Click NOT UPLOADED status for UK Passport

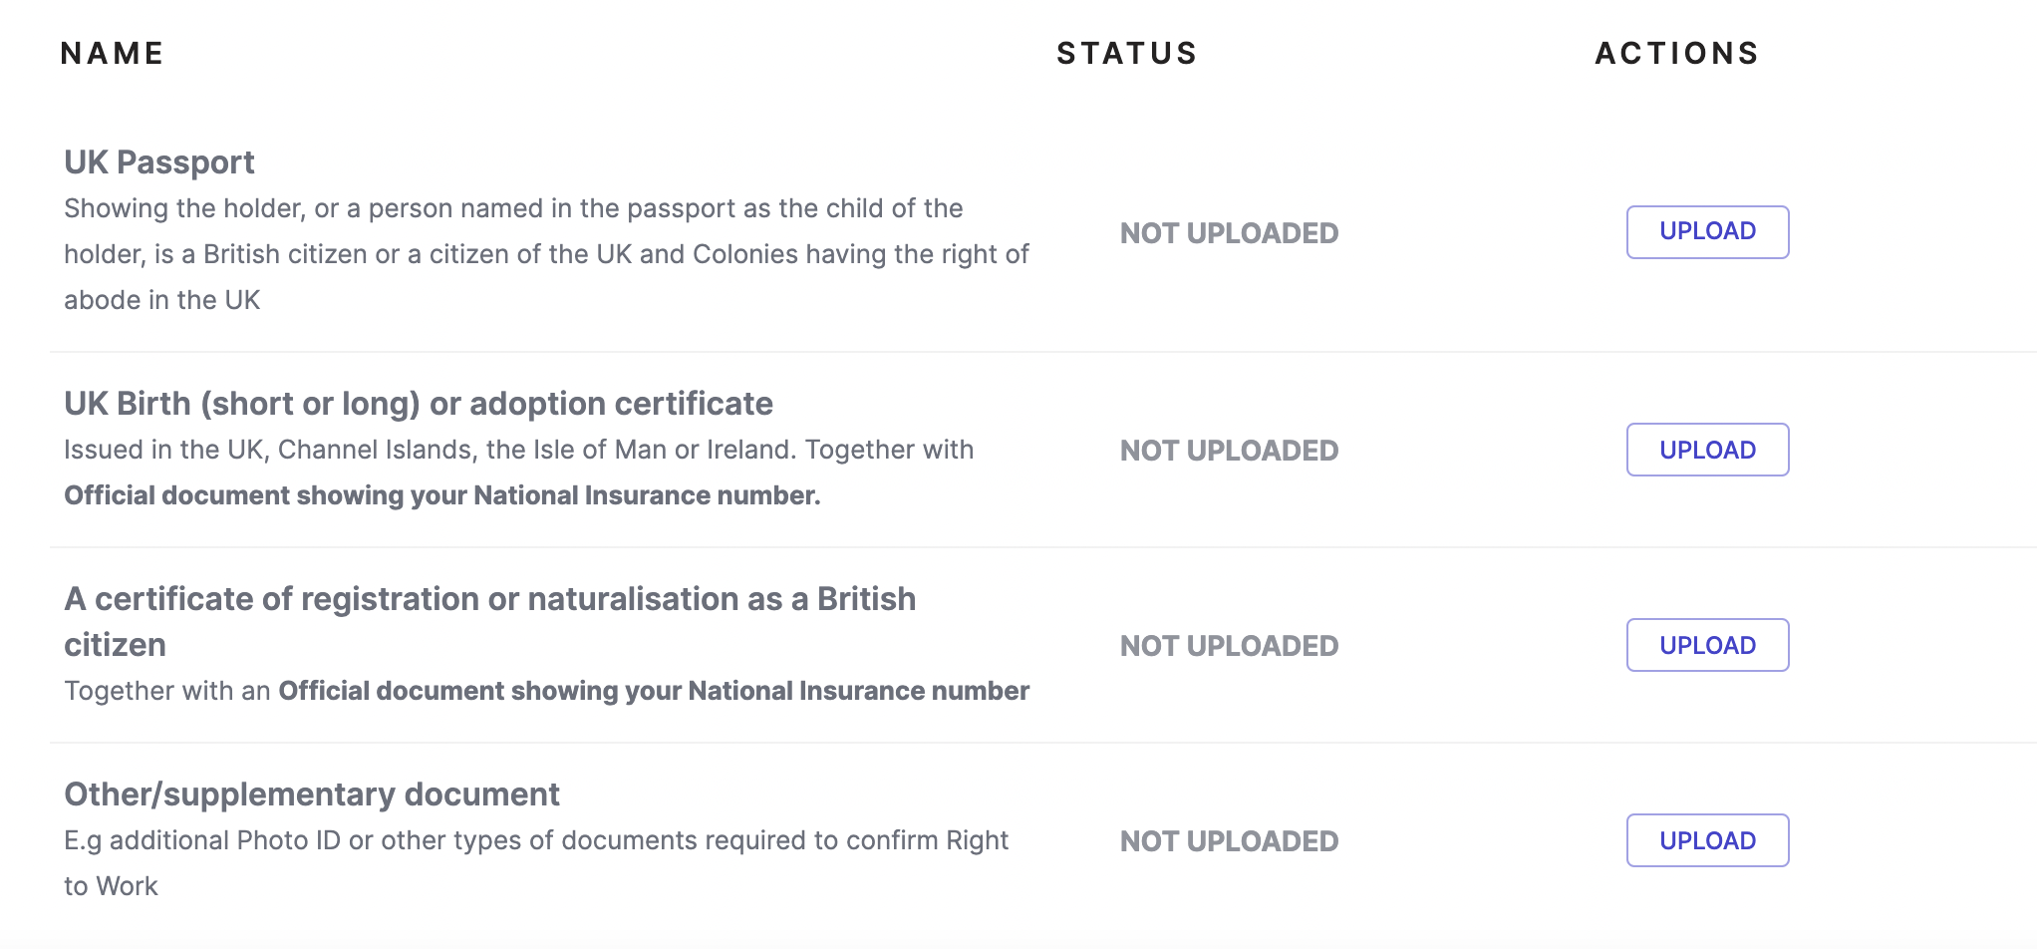1229,233
